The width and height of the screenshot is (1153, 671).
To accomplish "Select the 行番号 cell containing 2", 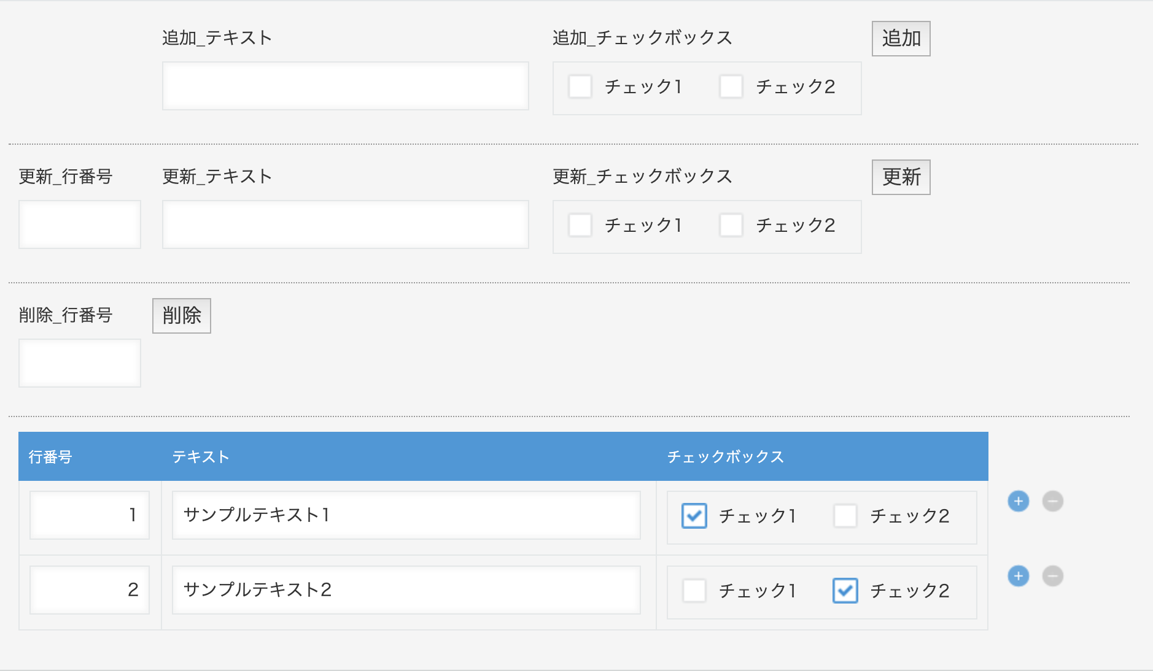I will click(90, 590).
